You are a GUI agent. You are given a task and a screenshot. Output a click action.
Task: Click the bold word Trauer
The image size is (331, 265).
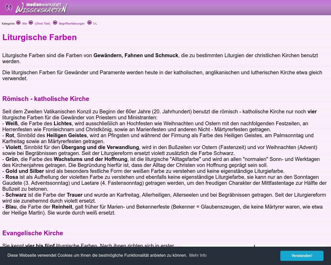click(x=74, y=195)
